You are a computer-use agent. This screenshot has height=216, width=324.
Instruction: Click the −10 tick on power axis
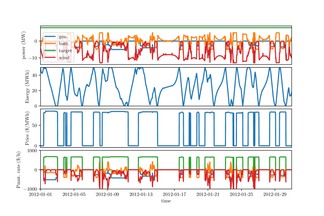pyautogui.click(x=33, y=58)
